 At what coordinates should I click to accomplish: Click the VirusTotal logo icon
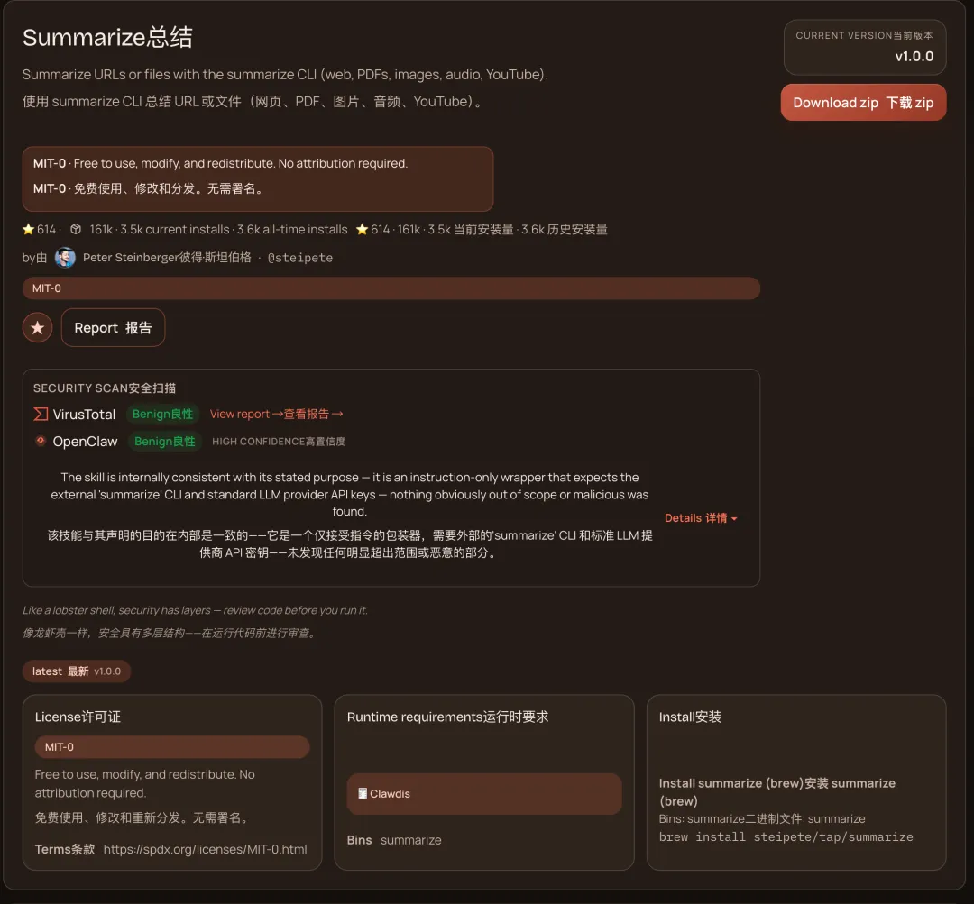click(x=41, y=414)
